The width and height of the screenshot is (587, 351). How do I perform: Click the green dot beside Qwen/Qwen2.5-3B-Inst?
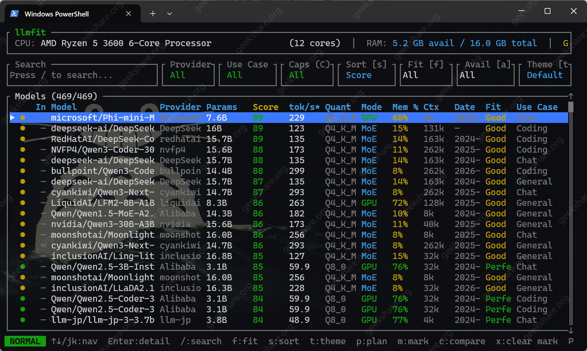23,267
